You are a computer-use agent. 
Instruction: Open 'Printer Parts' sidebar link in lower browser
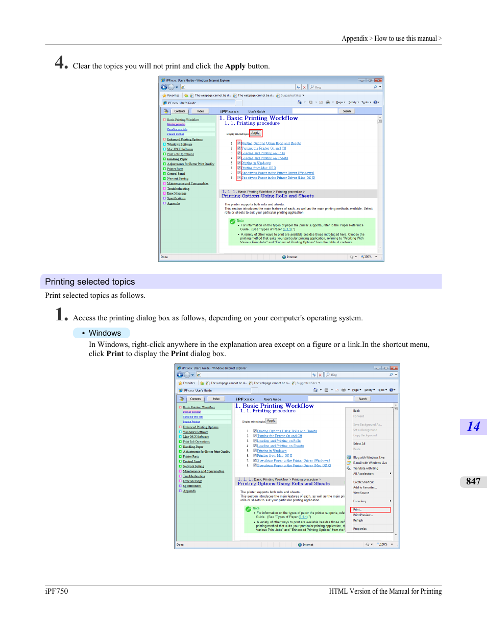tap(191, 457)
